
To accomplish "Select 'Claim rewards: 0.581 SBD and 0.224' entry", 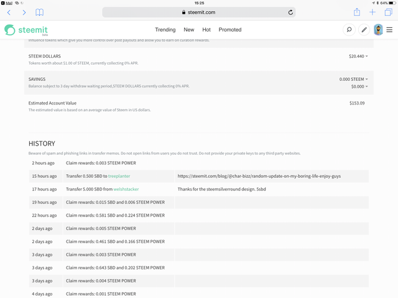I will pyautogui.click(x=115, y=215).
